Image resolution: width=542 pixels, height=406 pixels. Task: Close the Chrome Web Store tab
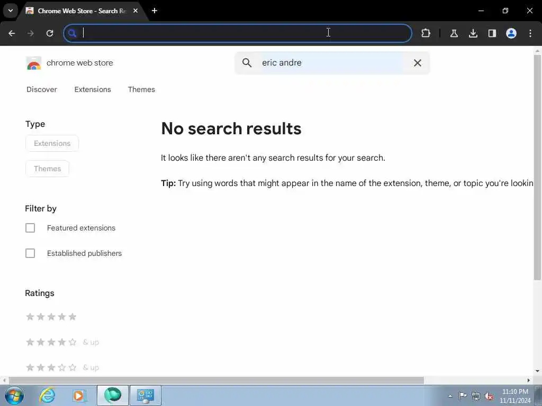coord(135,11)
